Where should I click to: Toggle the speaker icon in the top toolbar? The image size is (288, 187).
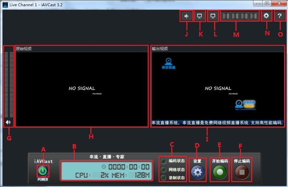186,16
